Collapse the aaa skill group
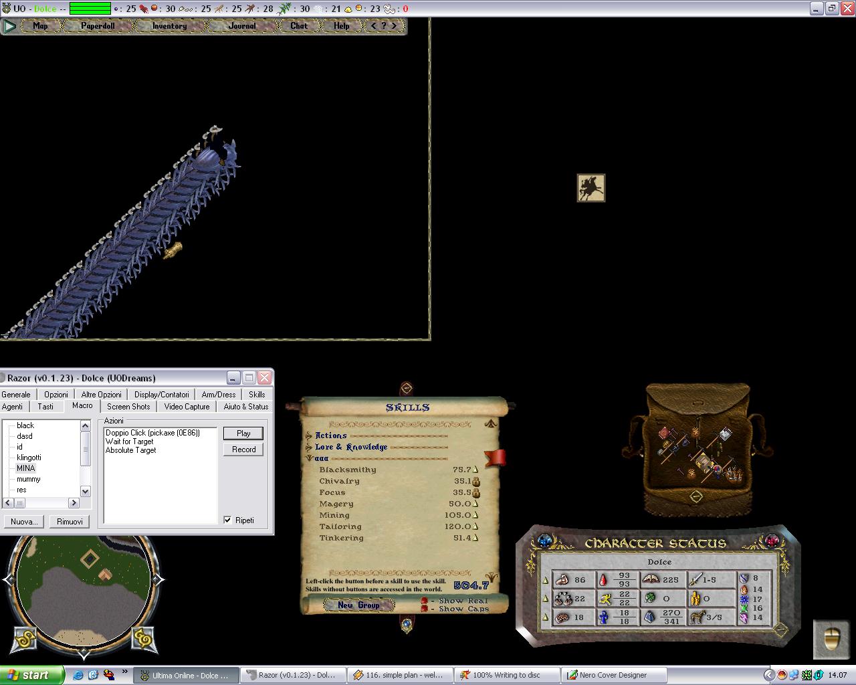 (x=310, y=458)
